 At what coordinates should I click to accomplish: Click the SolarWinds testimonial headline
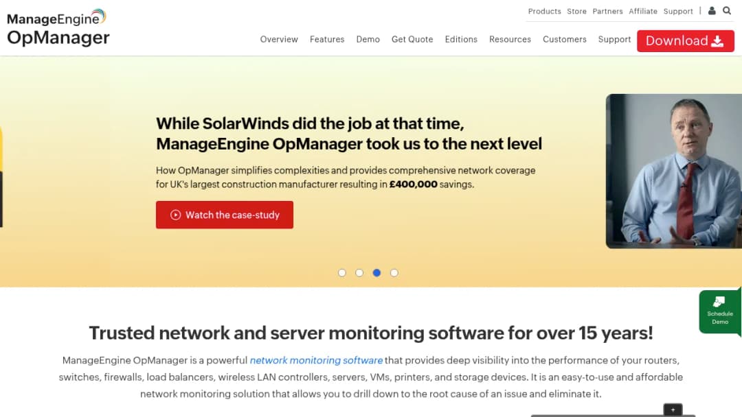(x=349, y=134)
